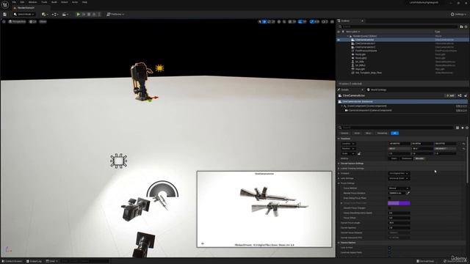Click the Details property matrix grid icon
Image resolution: width=470 pixels, height=264 pixels.
(458, 128)
